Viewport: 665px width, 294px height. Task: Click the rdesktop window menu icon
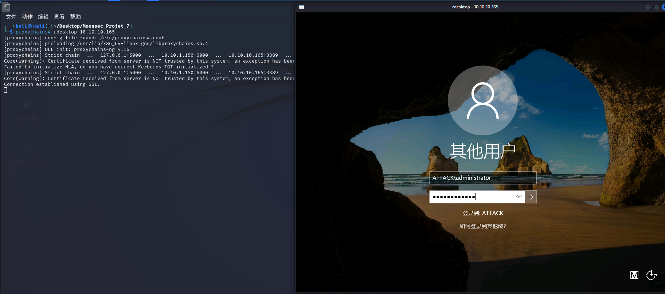(301, 7)
